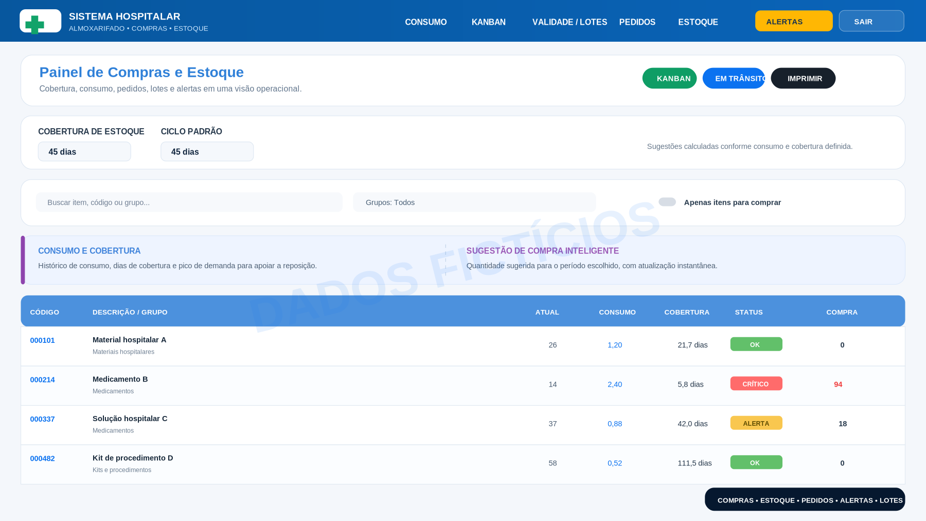Click consumption value 1,20 for Material hospitalar A
926x521 pixels.
tap(615, 345)
